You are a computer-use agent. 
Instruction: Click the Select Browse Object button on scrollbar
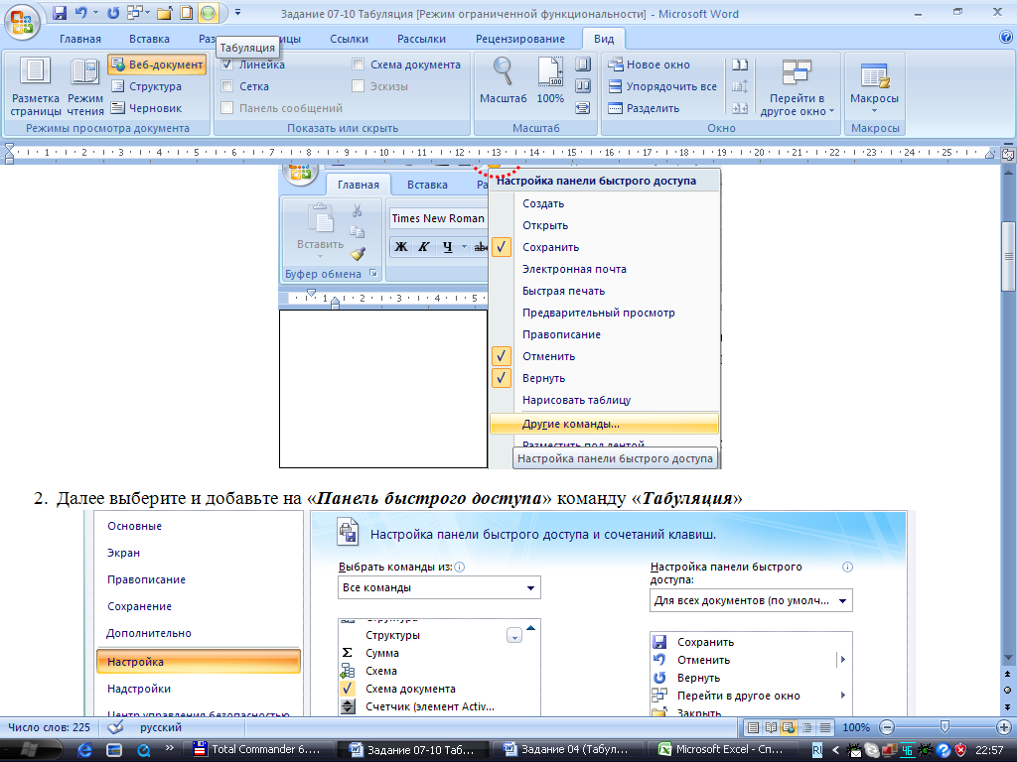(x=1008, y=691)
